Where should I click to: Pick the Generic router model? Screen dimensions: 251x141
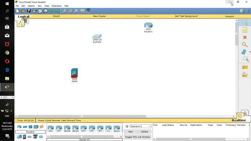tap(117, 128)
